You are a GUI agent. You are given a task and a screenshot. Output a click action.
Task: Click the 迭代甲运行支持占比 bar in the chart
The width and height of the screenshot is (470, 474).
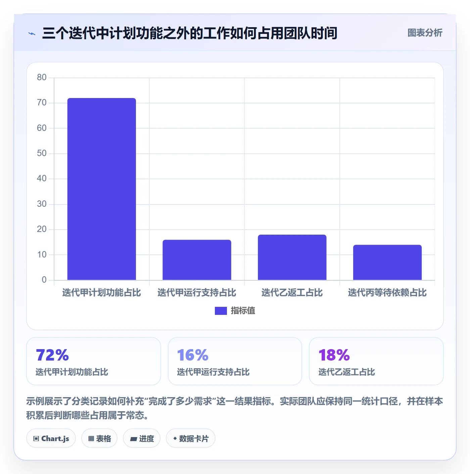(197, 260)
